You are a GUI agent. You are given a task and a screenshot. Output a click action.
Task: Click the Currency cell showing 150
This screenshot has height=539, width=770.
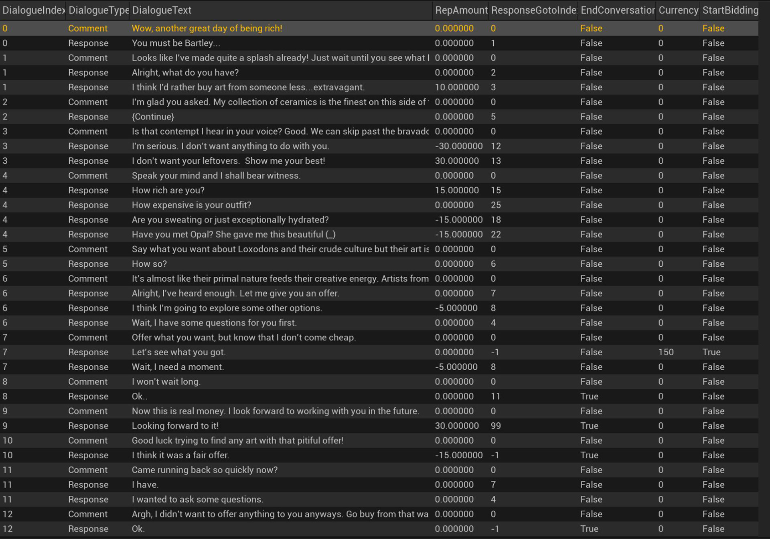(666, 352)
